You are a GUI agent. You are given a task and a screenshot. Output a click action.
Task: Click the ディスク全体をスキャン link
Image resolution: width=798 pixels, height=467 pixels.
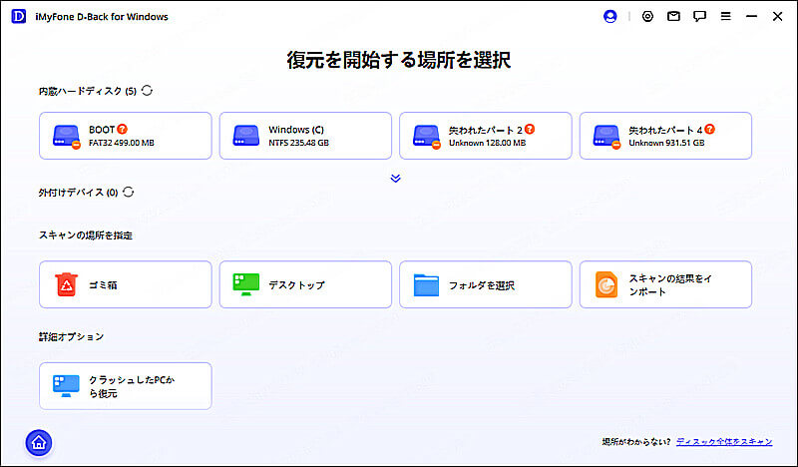723,441
